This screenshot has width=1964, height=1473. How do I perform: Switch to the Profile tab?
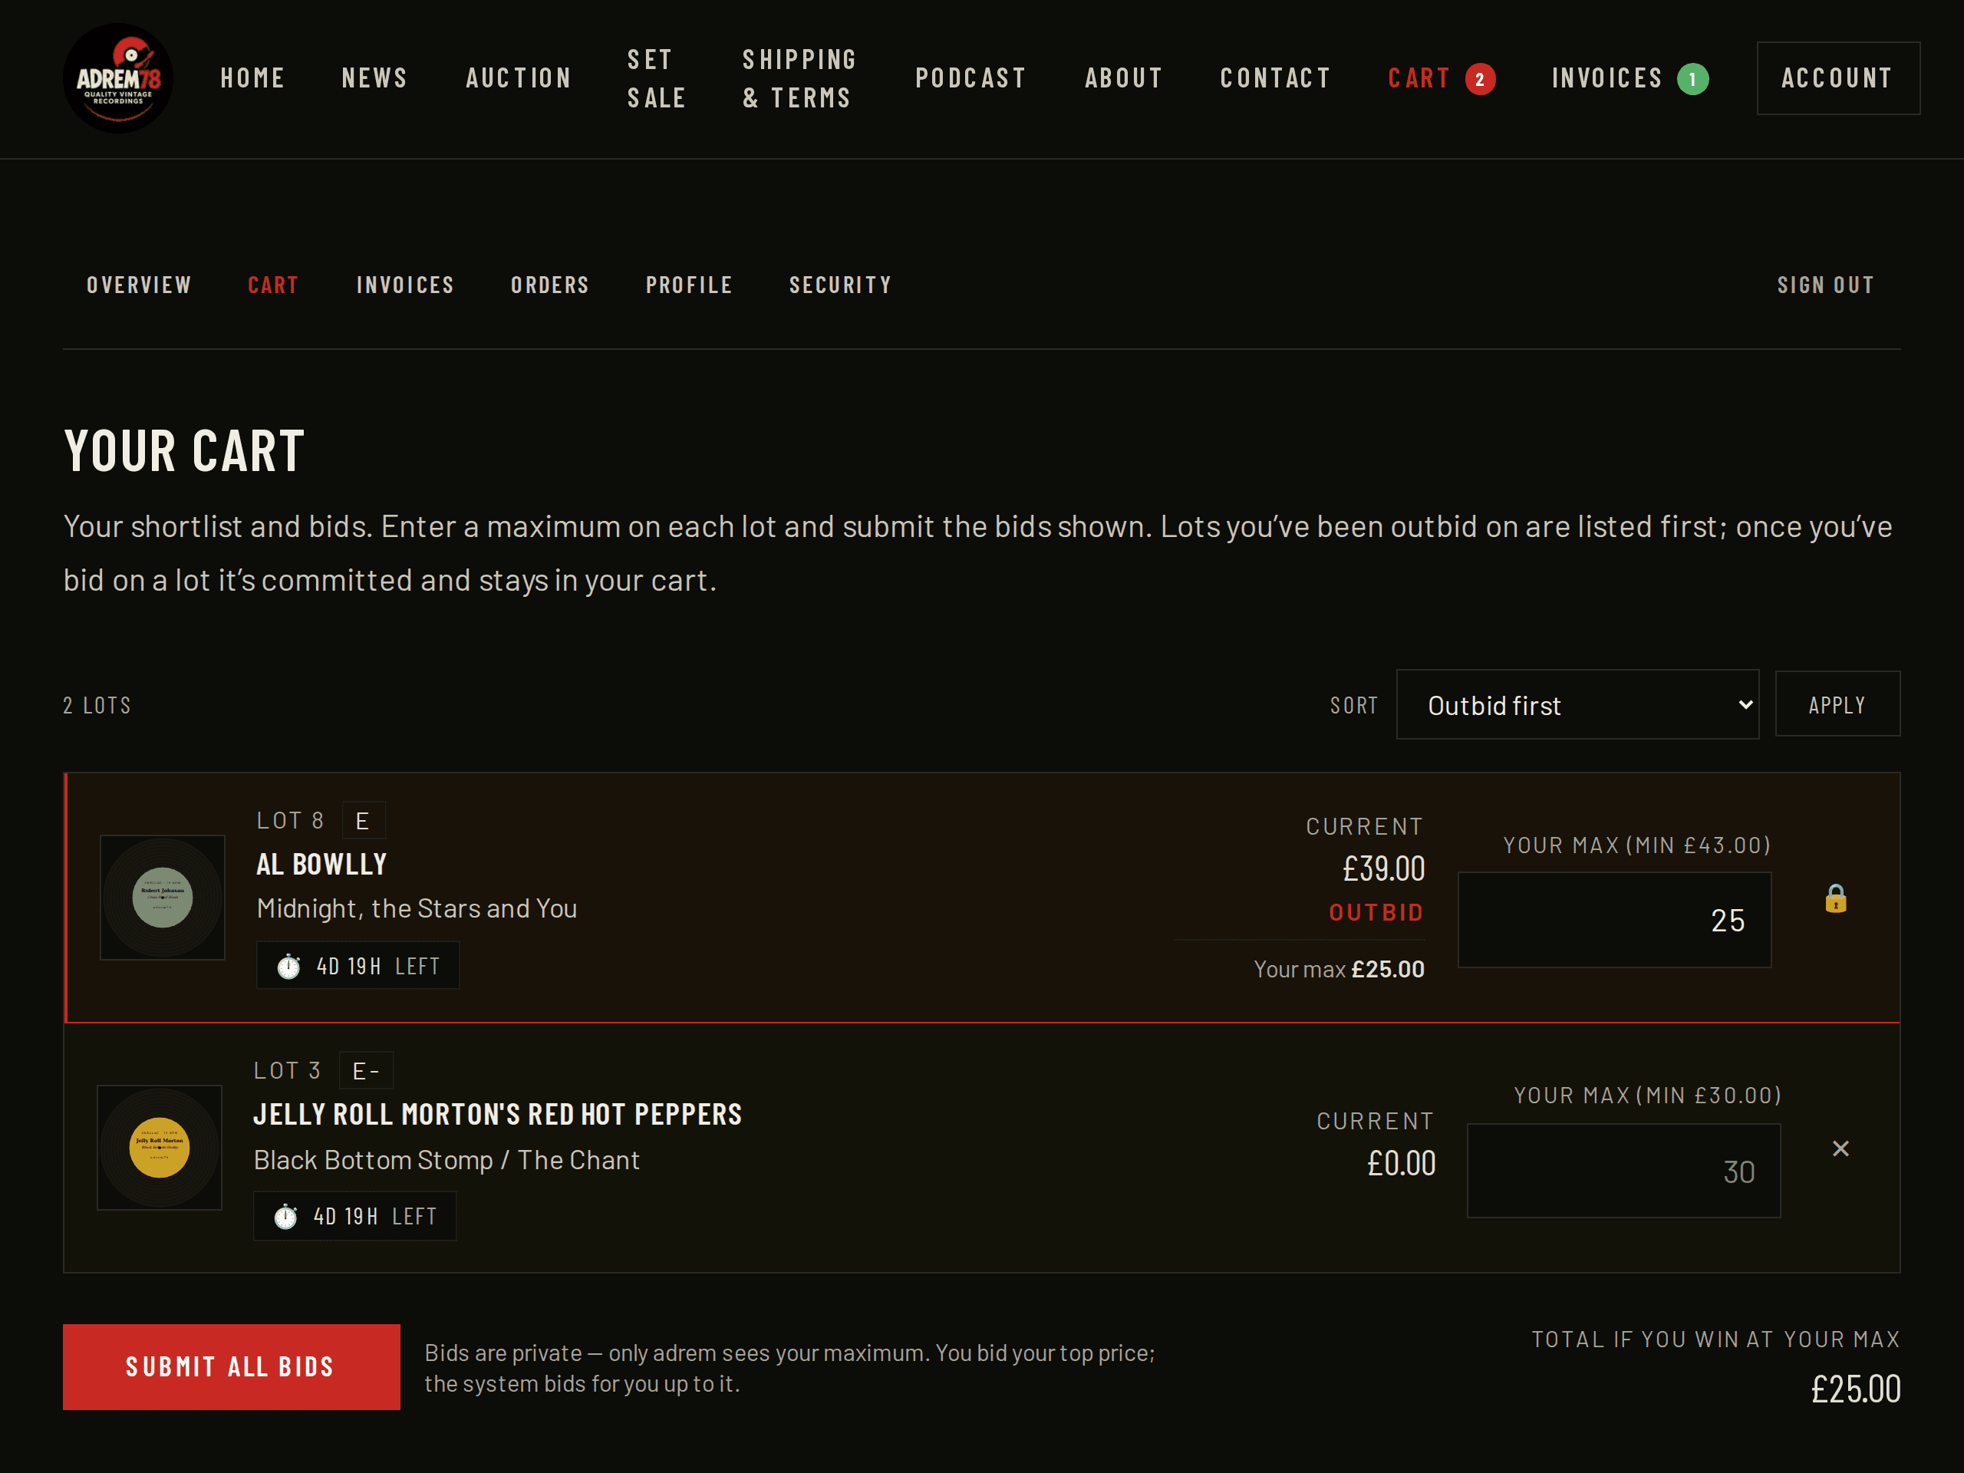(x=689, y=285)
